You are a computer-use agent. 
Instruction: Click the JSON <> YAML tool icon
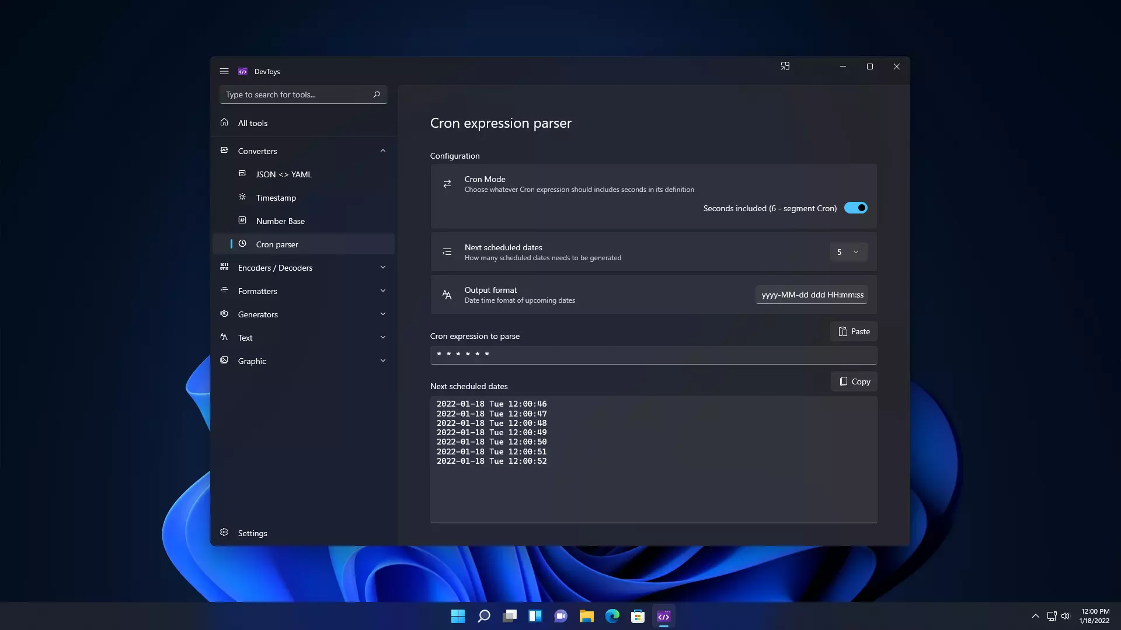pyautogui.click(x=242, y=174)
